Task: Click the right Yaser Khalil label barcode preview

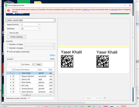Action: 103,61
